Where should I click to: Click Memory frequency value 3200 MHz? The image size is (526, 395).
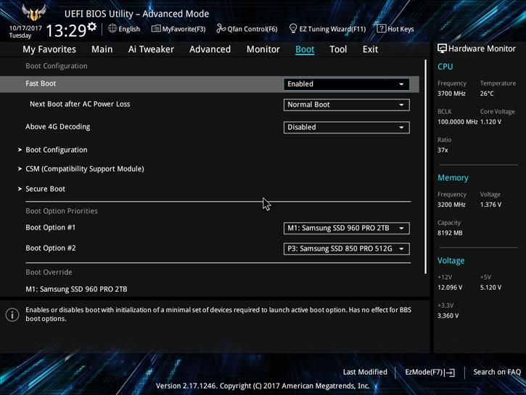[451, 204]
